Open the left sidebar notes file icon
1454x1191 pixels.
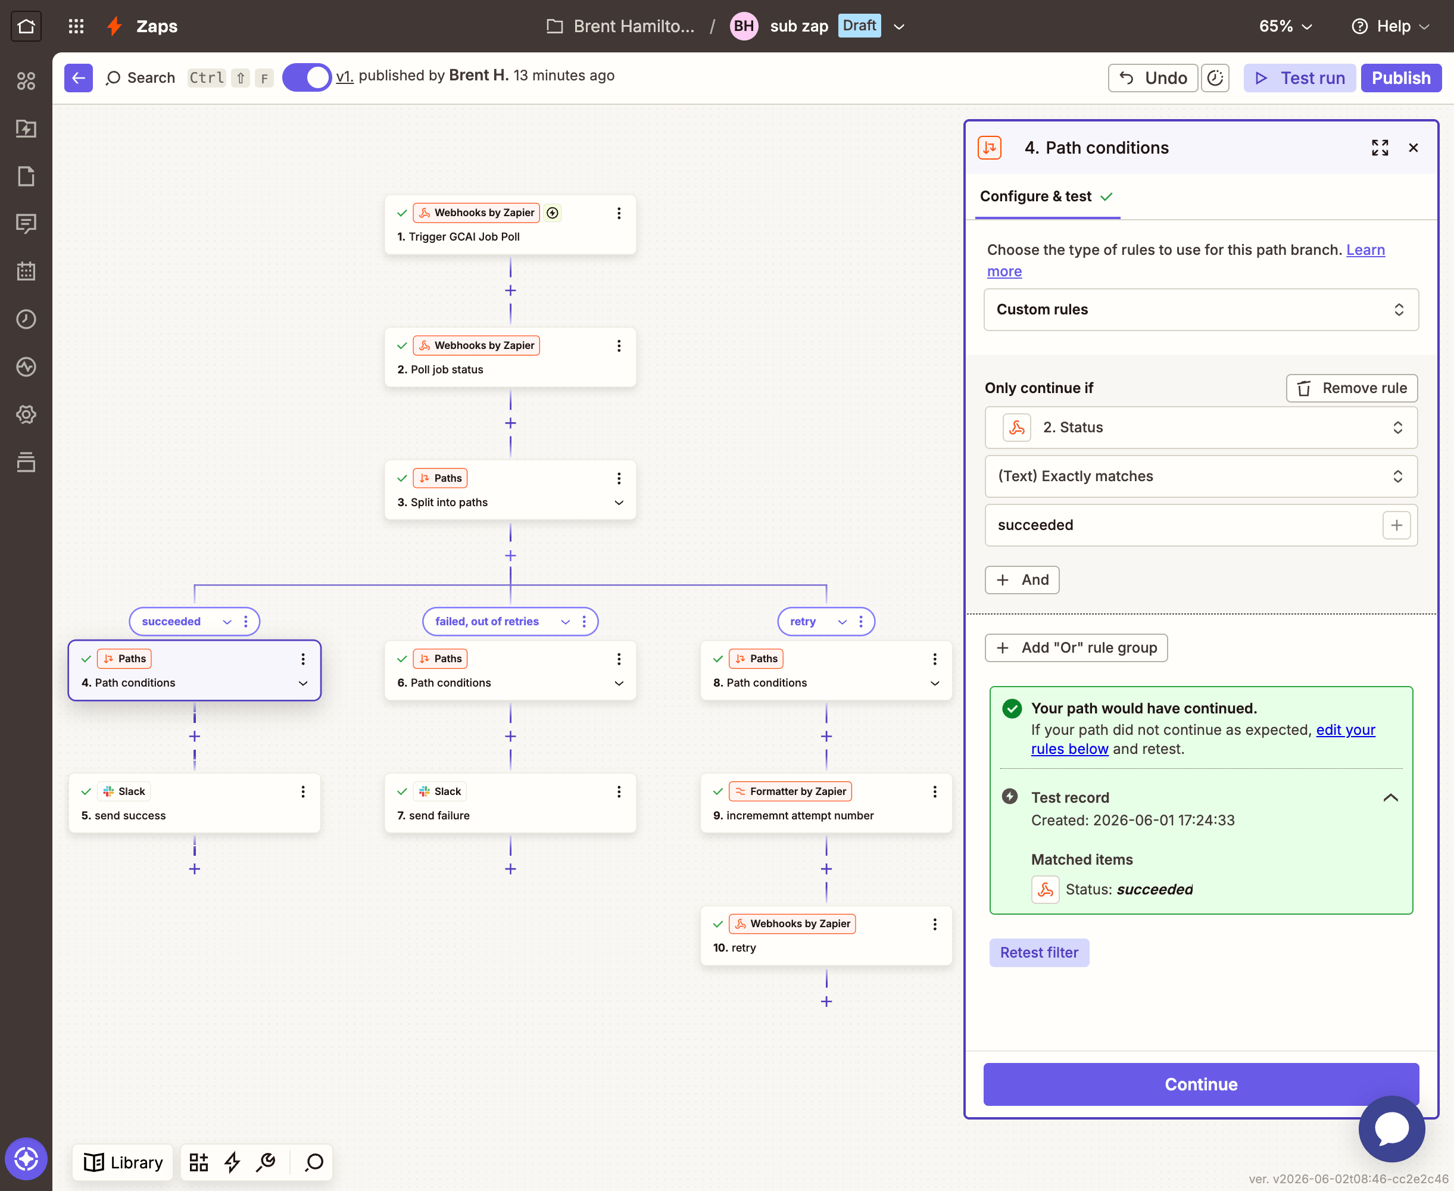pos(26,176)
